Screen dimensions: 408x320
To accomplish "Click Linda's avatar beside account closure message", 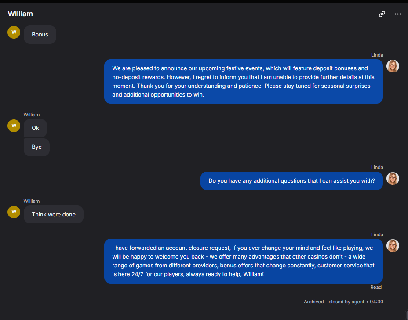I will tap(393, 246).
